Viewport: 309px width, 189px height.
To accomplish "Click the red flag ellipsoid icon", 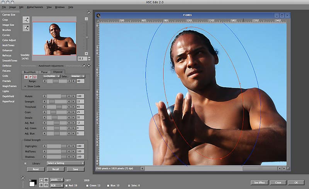I will point(31,77).
